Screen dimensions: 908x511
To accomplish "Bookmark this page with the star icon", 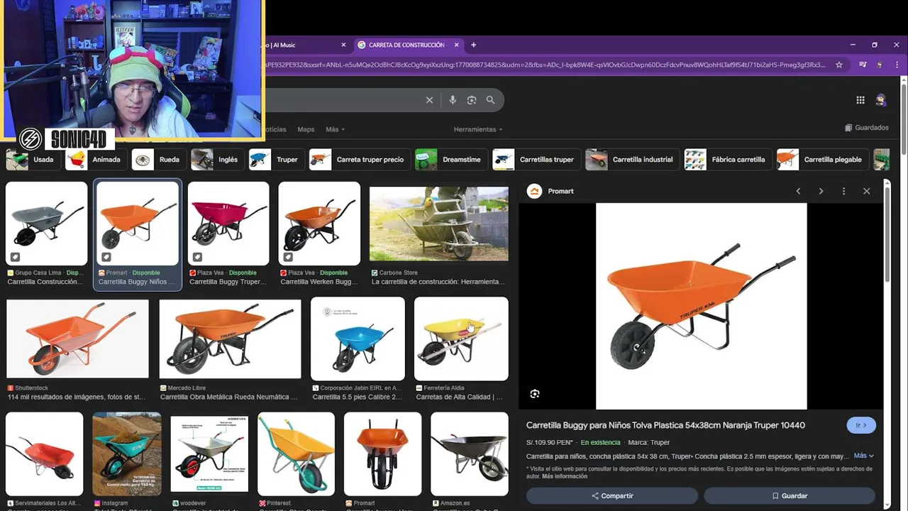I will pyautogui.click(x=839, y=65).
